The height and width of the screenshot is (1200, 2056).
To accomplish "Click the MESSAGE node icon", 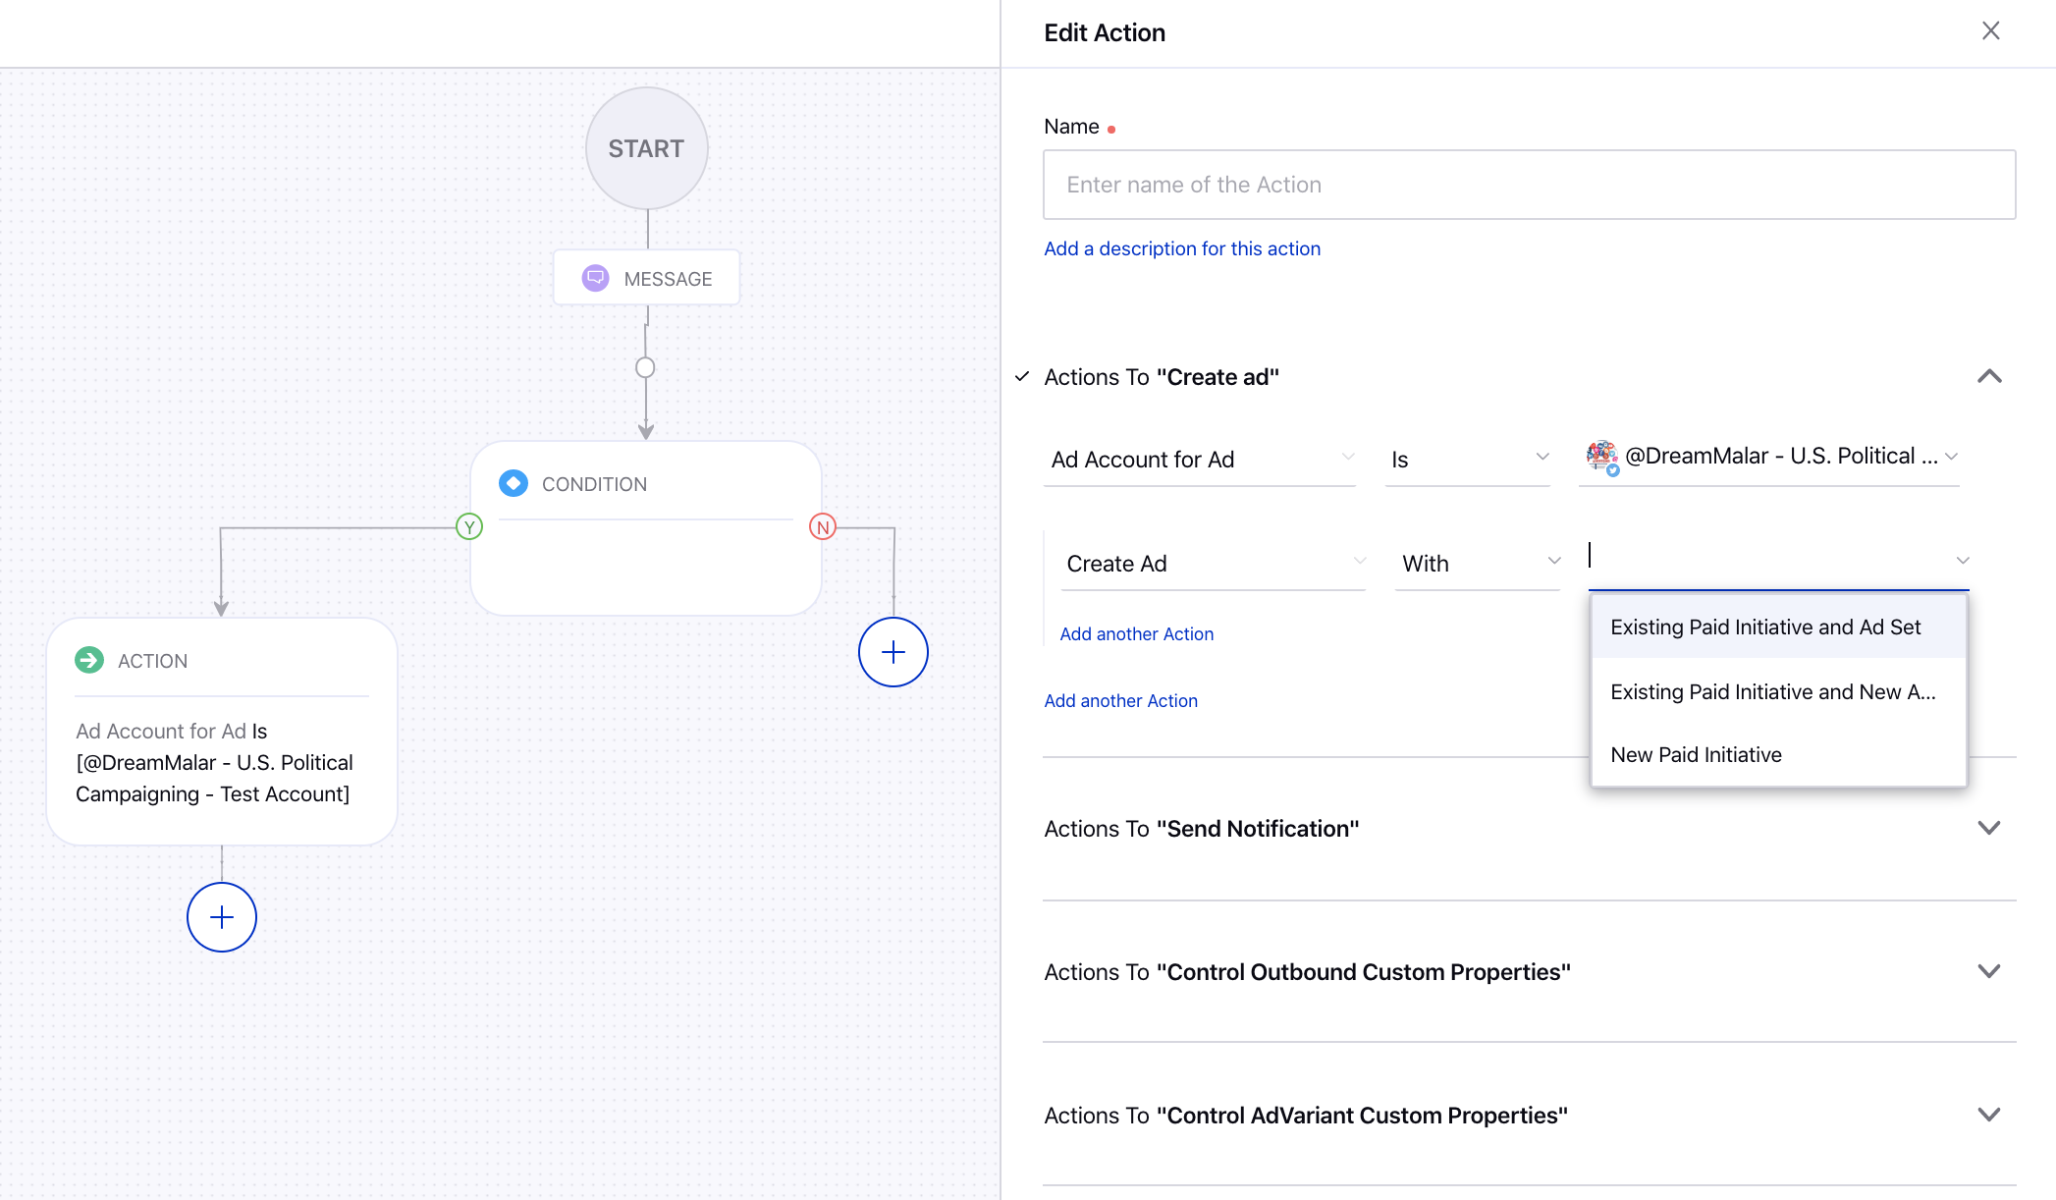I will (595, 279).
